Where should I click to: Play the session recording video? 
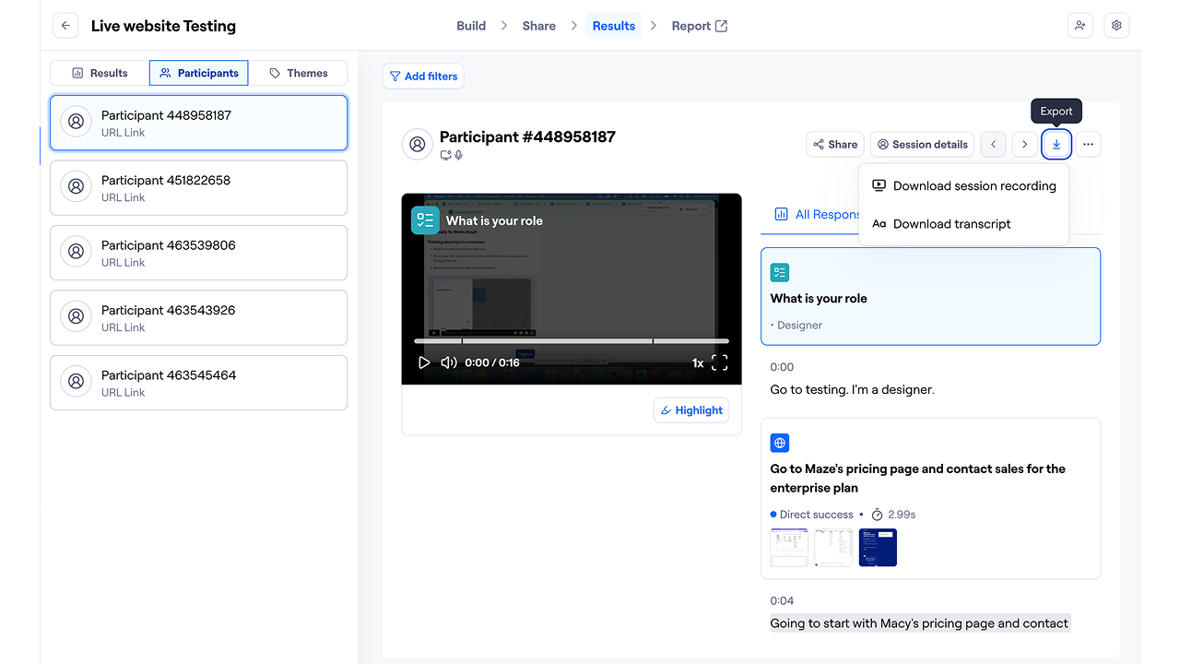(424, 362)
